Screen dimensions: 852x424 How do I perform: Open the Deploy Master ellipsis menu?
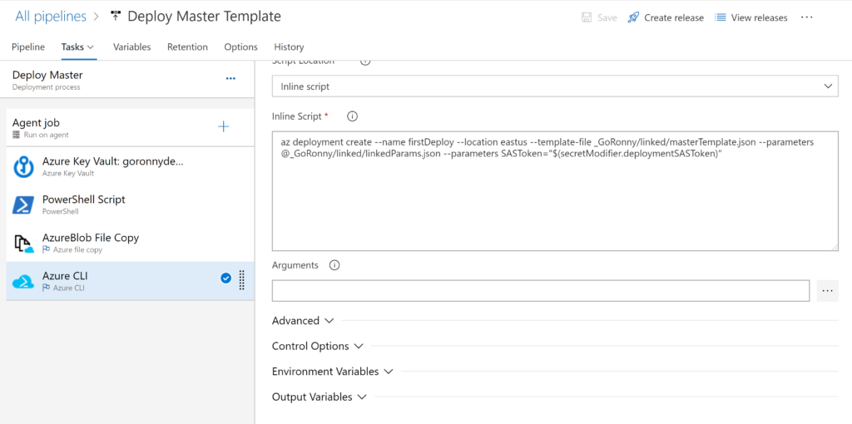[230, 79]
